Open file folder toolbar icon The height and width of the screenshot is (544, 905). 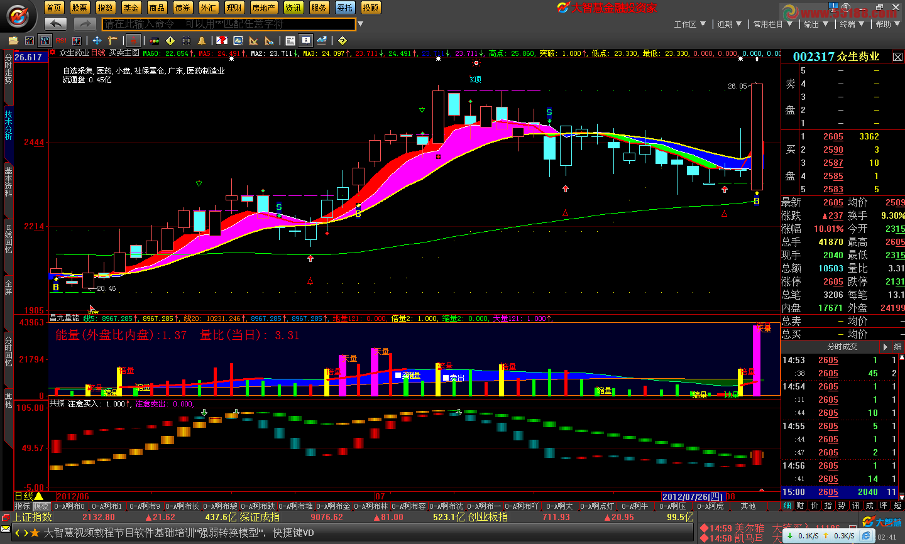point(13,40)
